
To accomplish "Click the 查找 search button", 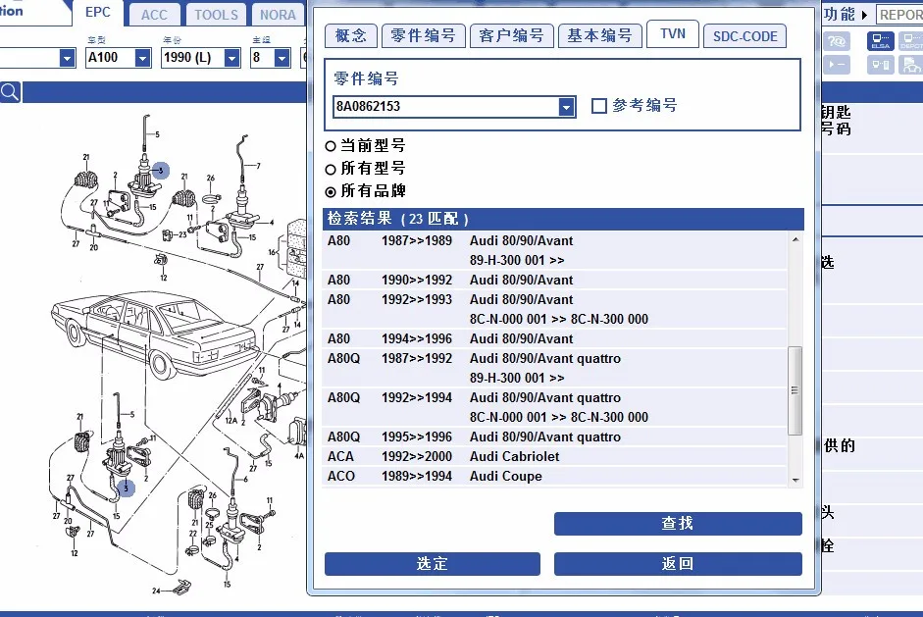I will coord(678,524).
